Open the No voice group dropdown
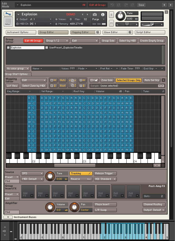 pyautogui.click(x=18, y=69)
